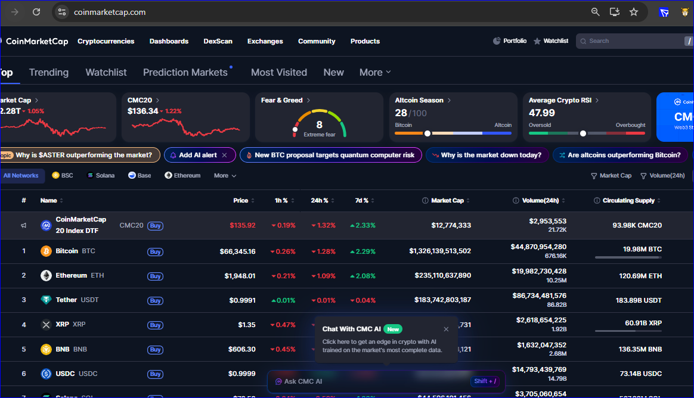Viewport: 694px width, 398px height.
Task: Click the Tether coin logo
Action: point(46,300)
